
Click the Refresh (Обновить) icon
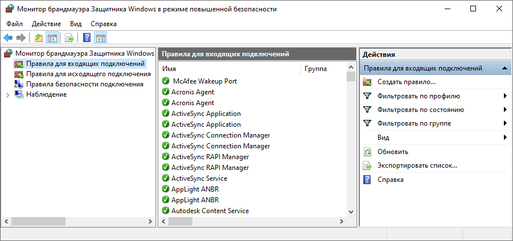367,152
